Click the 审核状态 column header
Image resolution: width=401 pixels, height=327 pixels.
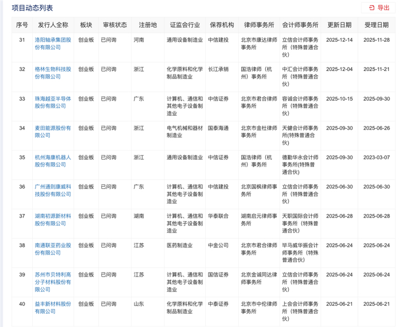tap(115, 25)
